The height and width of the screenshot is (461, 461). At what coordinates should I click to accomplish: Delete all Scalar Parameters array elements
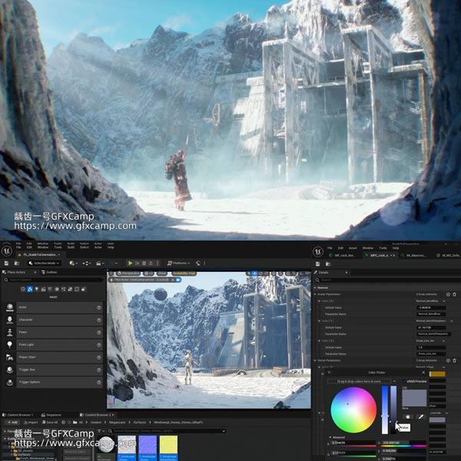pyautogui.click(x=455, y=294)
